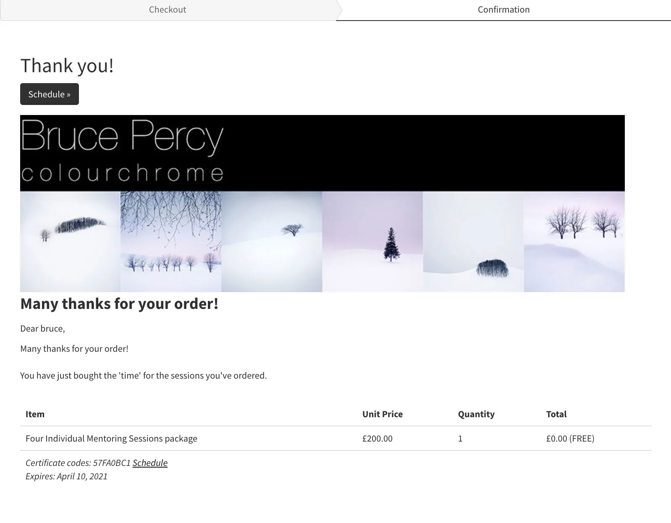This screenshot has width=671, height=523.
Task: Click the 'Expires: April 10, 2021' text
Action: click(x=66, y=476)
